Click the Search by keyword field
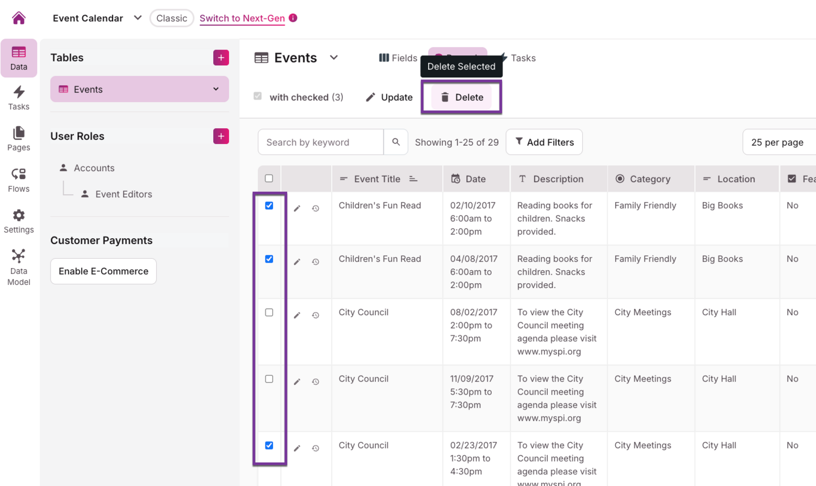This screenshot has width=816, height=486. pyautogui.click(x=321, y=142)
